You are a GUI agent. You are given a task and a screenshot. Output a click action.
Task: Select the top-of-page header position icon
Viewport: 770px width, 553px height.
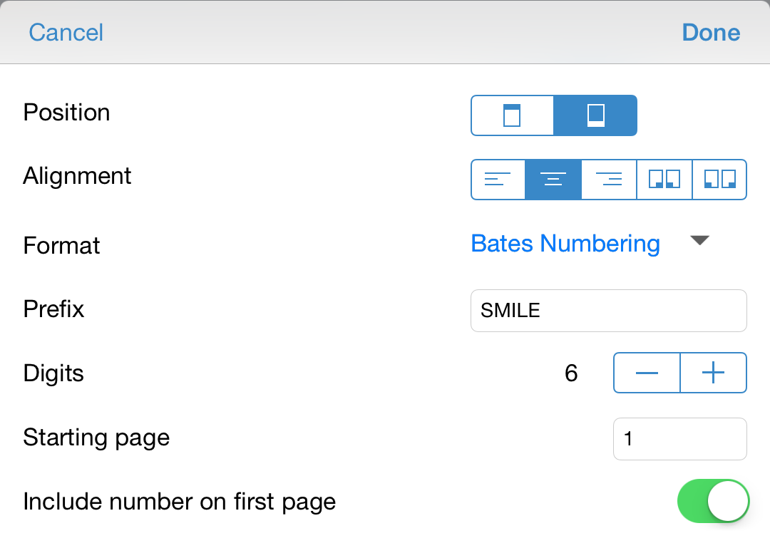tap(512, 115)
